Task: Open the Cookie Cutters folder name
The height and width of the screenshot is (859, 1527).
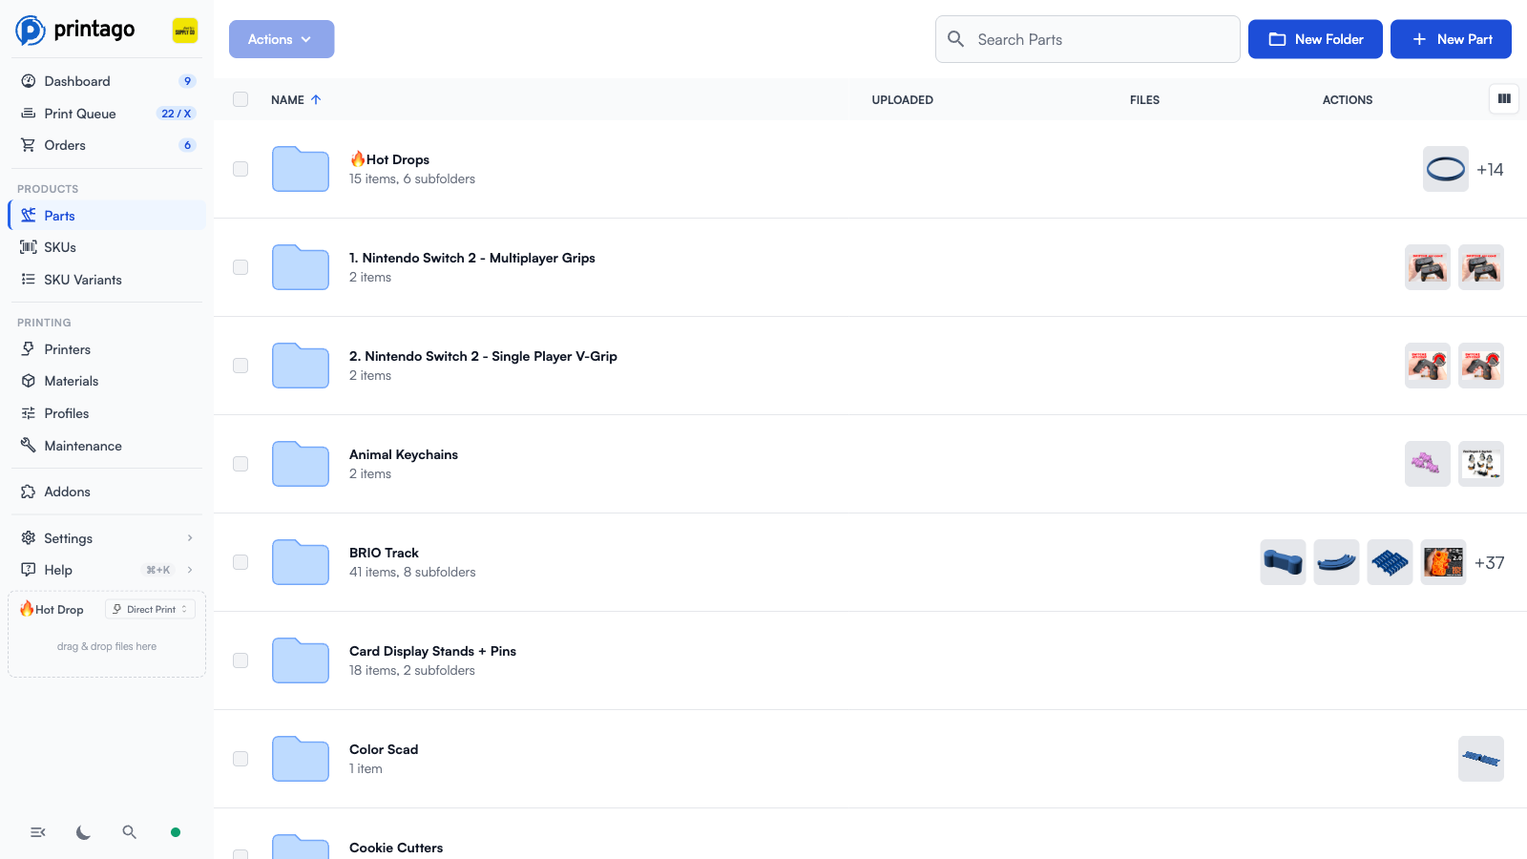Action: click(396, 848)
